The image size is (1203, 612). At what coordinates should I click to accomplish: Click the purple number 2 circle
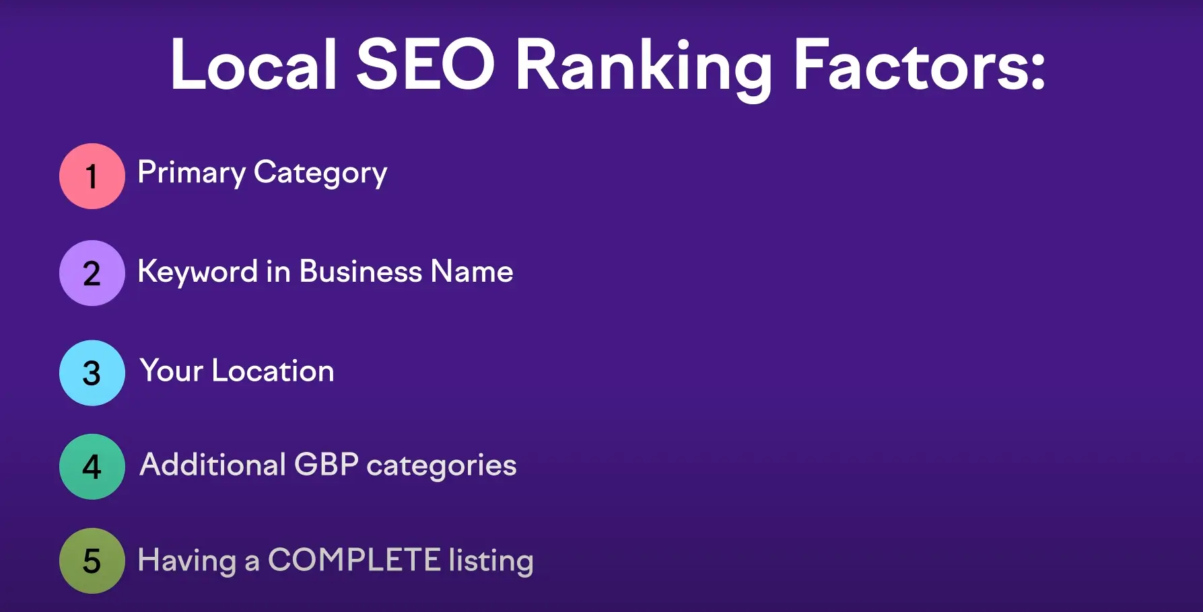point(92,273)
